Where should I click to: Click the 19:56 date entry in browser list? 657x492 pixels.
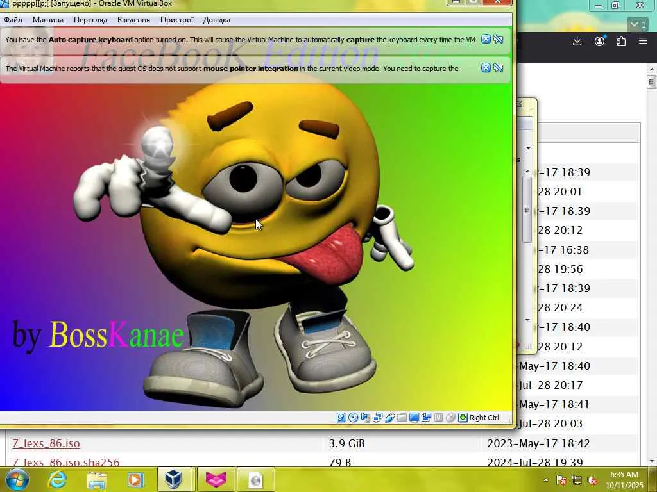[x=560, y=270]
